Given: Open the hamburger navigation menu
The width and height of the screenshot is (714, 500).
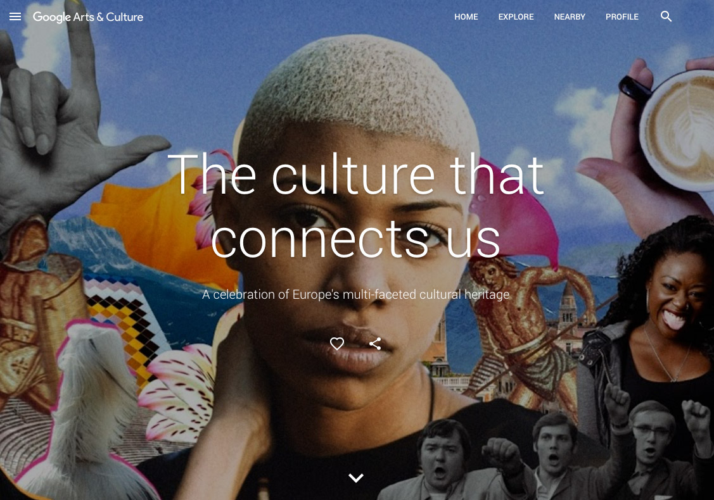Looking at the screenshot, I should 15,17.
